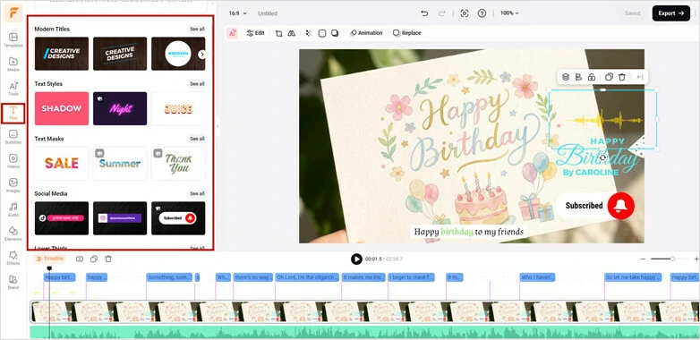Open the 100% zoom level dropdown
700x340 pixels.
click(509, 13)
